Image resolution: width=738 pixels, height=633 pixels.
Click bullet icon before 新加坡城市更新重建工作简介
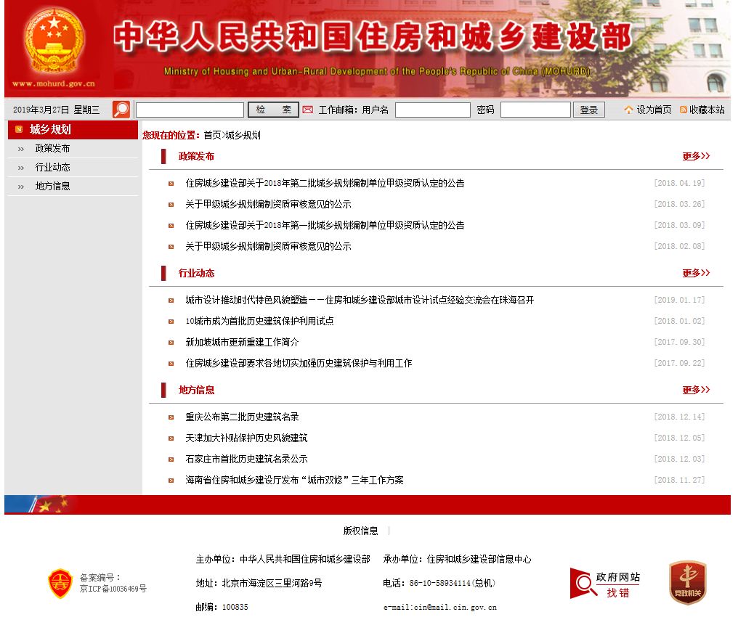coord(171,343)
